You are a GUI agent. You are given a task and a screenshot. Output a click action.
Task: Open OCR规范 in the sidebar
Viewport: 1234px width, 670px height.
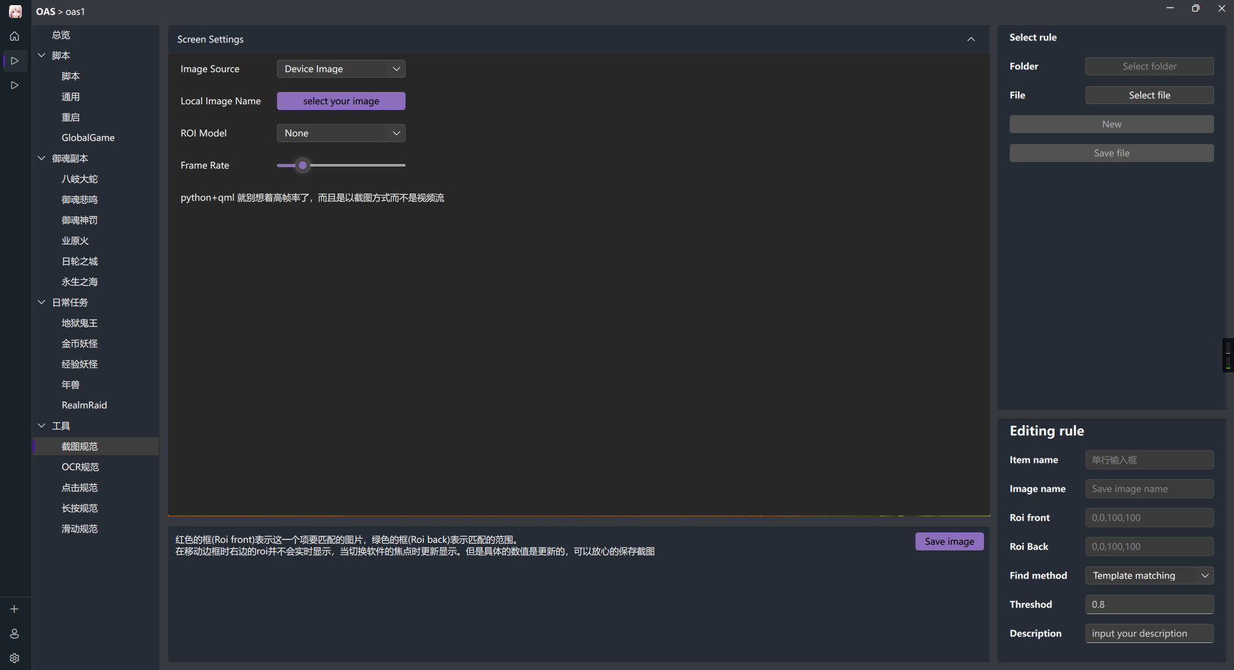click(x=80, y=467)
